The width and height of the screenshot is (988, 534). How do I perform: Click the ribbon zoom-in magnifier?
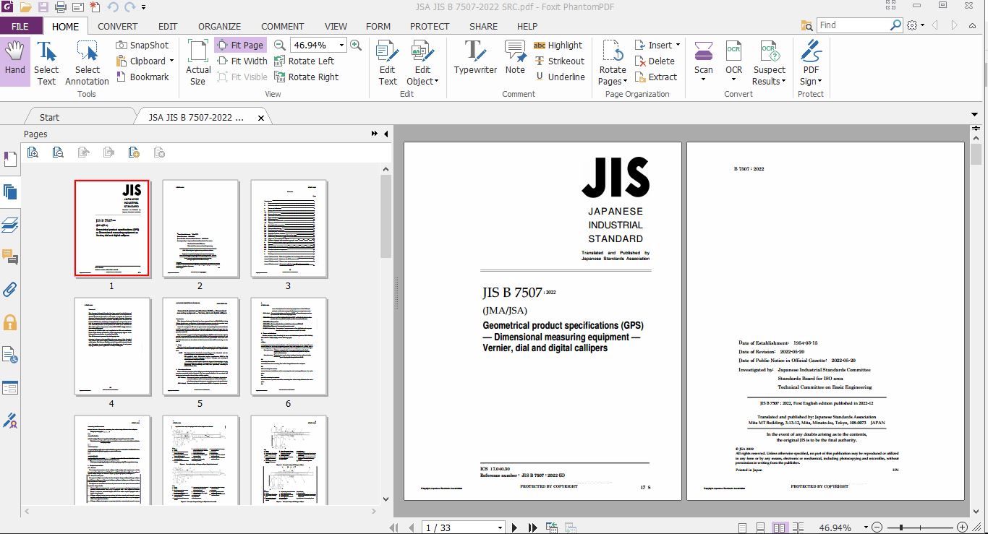[356, 45]
